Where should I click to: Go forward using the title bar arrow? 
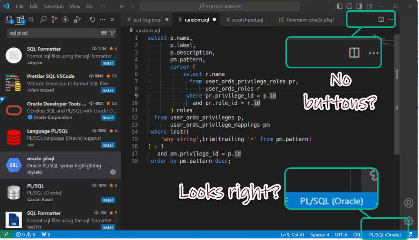132,6
